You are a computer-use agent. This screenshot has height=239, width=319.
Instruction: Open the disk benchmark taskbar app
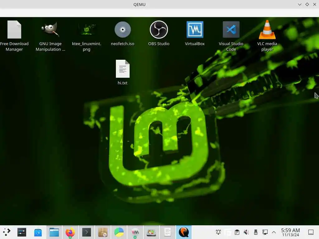pos(151,232)
